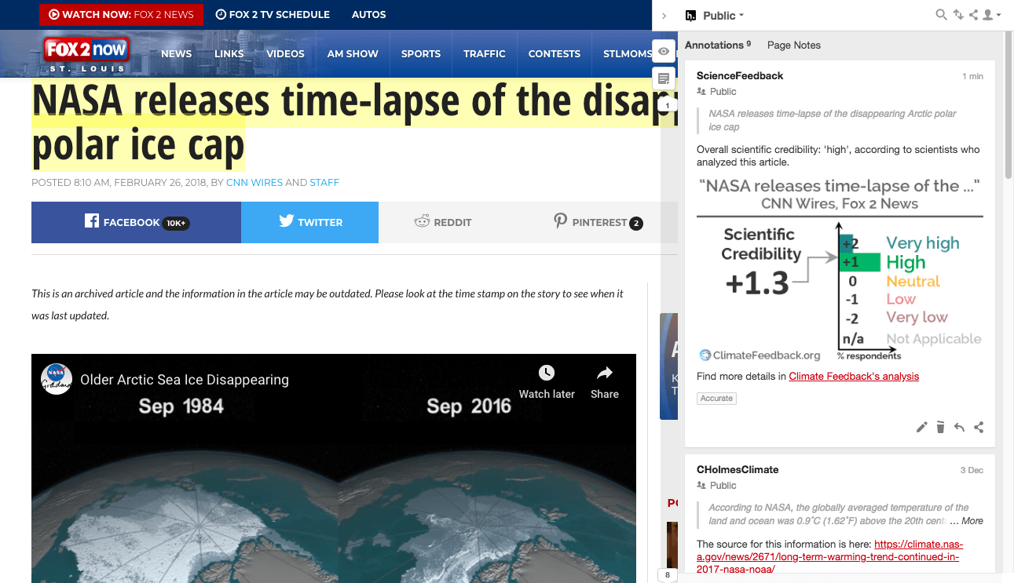Collapse the Hypothesis sidebar with chevron

664,16
